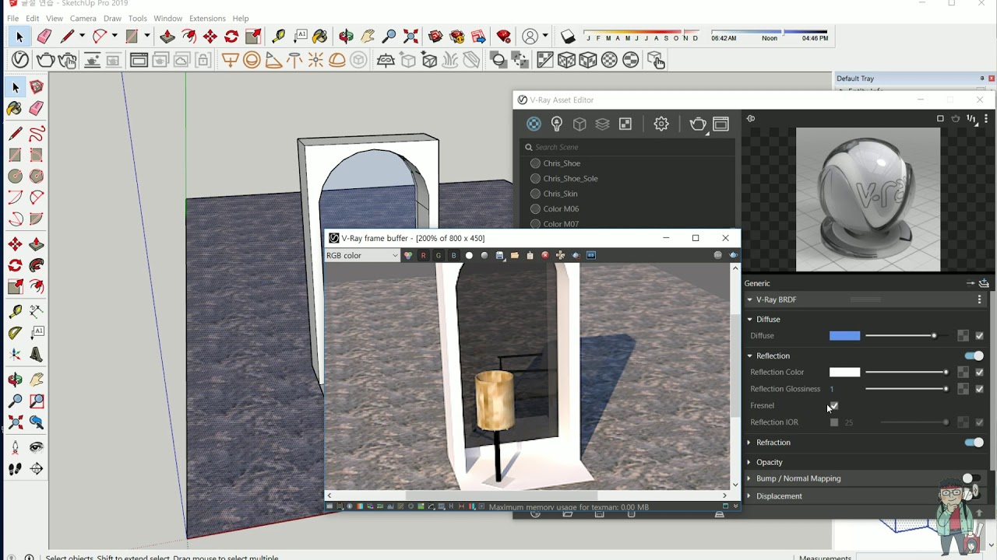Open Materials tab in Asset Editor

[534, 124]
